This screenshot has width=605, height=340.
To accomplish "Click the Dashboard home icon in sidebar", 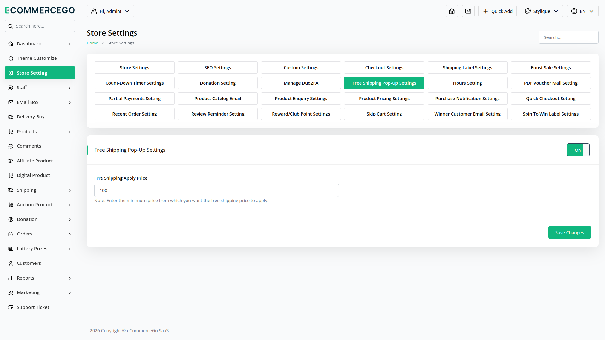I will (x=11, y=44).
